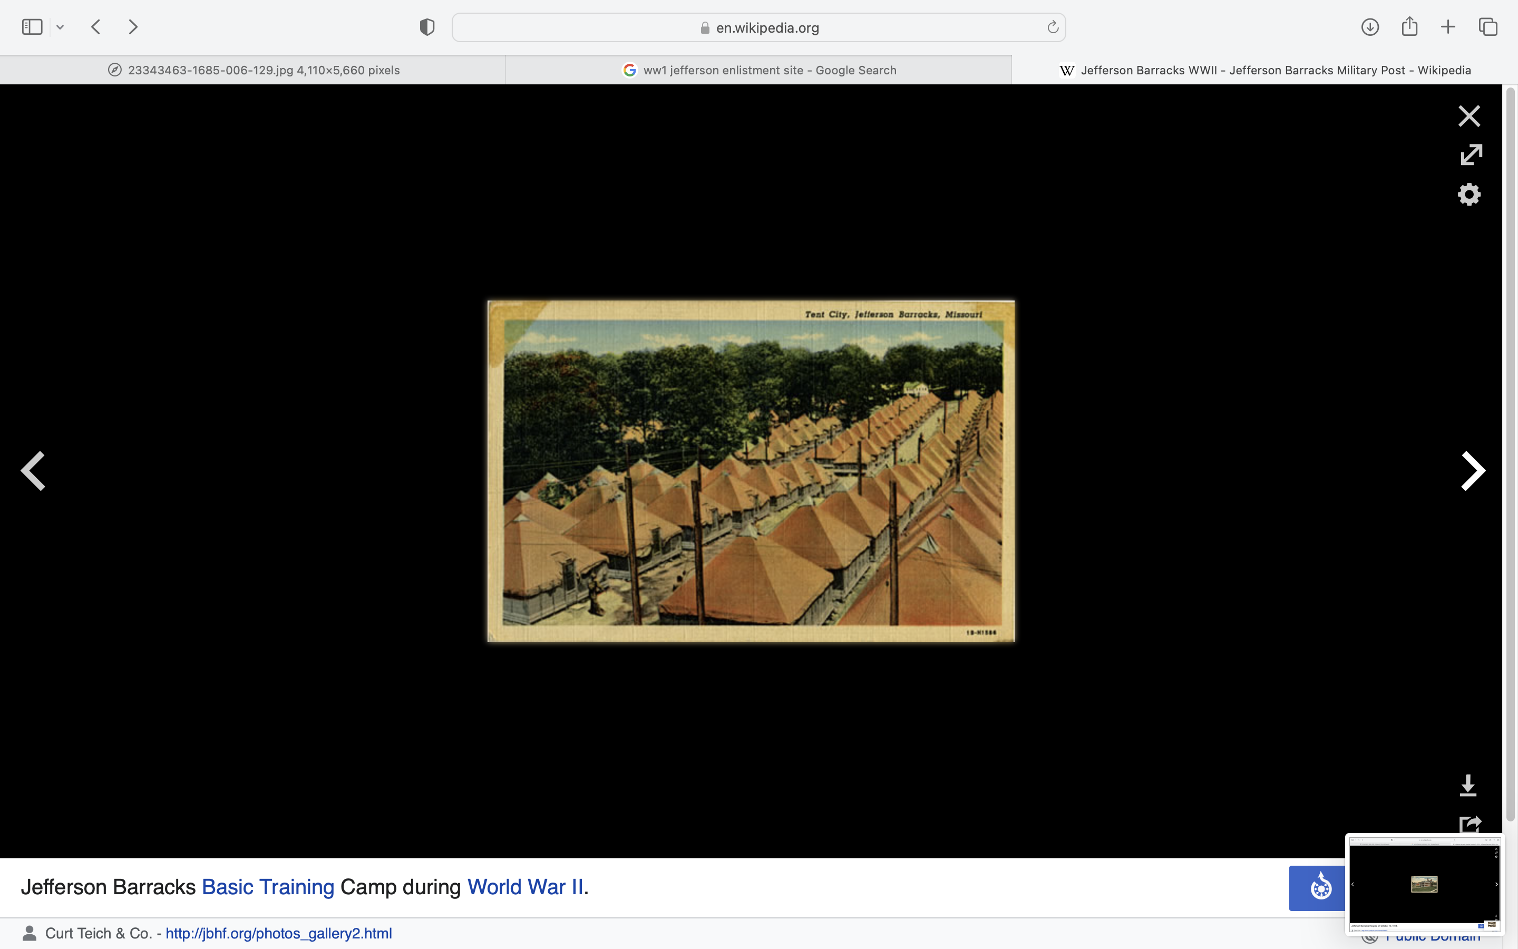
Task: Open media viewer settings gear
Action: 1468,195
